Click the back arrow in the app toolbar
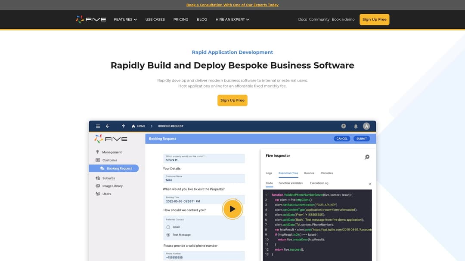 pos(108,126)
